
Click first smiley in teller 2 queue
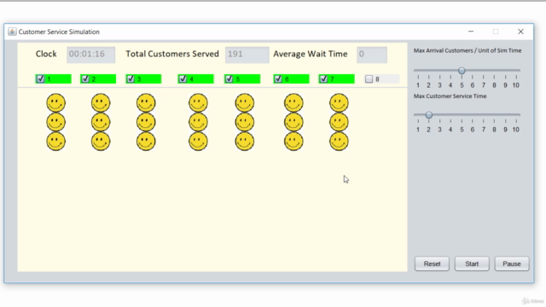[101, 102]
